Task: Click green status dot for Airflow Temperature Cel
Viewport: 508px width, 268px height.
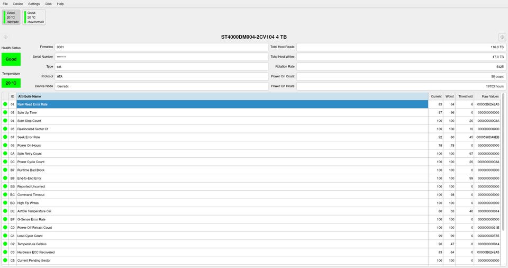Action: coord(5,211)
